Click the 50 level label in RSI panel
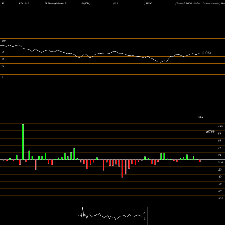The image size is (225, 225). pos(3,59)
